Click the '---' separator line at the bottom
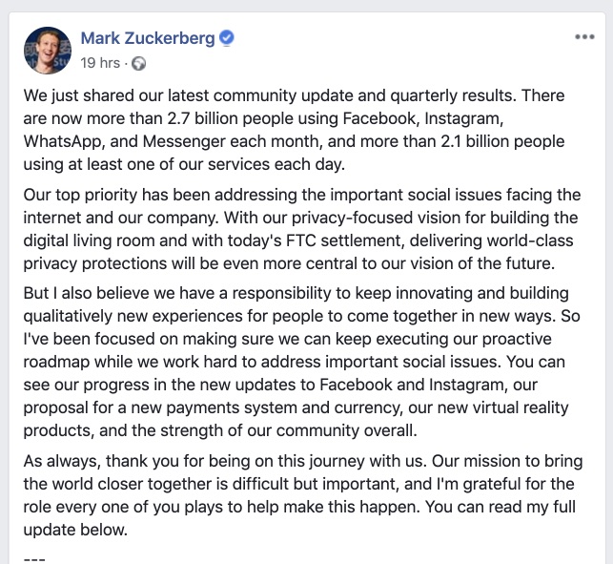The height and width of the screenshot is (564, 613). (34, 559)
